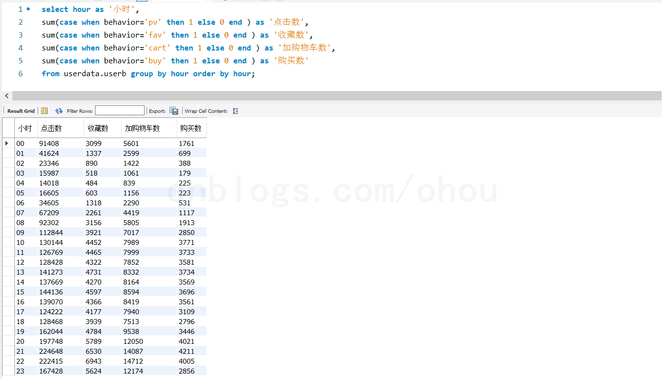
Task: Select cell 1117 in row 07
Action: 192,213
